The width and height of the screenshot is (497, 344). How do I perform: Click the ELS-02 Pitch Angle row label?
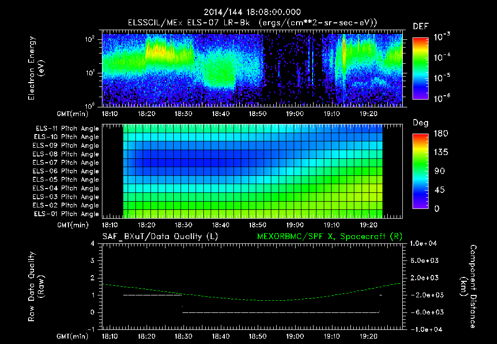click(x=66, y=206)
